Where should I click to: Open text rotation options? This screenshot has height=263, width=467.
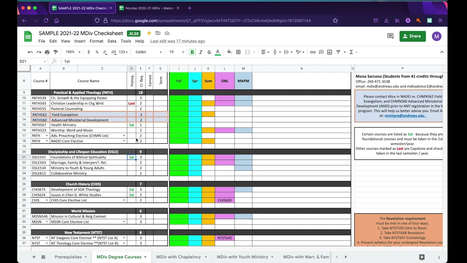tap(300, 52)
